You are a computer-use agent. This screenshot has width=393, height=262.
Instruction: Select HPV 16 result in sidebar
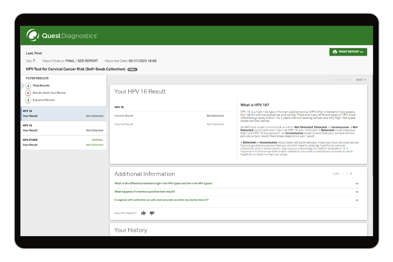coord(63,114)
